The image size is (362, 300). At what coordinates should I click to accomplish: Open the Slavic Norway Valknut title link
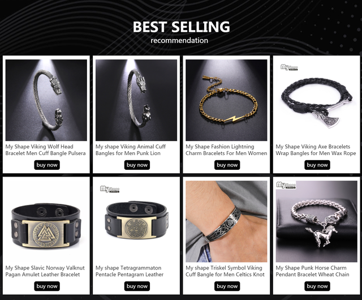pyautogui.click(x=45, y=271)
